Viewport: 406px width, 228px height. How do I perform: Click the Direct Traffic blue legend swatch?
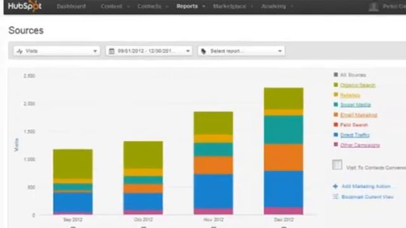pos(336,135)
